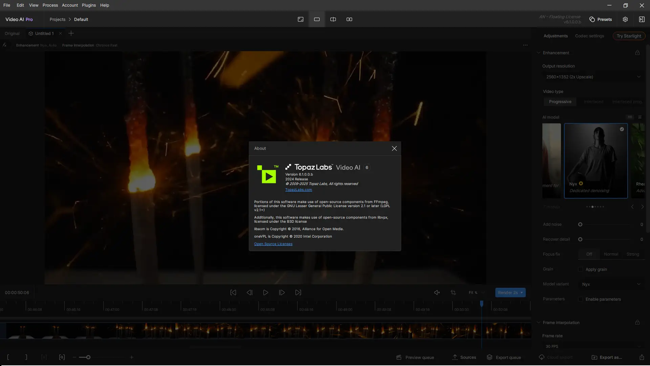Mute the preview audio
The width and height of the screenshot is (650, 366).
click(437, 292)
